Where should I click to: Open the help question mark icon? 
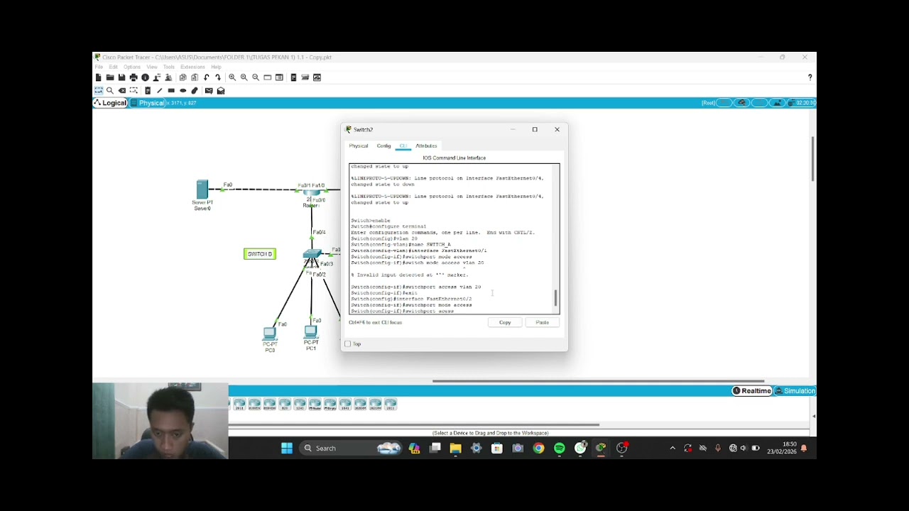pyautogui.click(x=810, y=77)
